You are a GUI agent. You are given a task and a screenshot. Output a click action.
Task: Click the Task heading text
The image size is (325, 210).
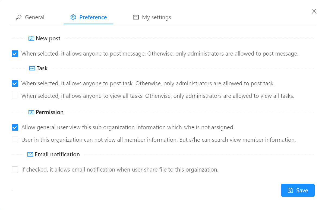[42, 68]
